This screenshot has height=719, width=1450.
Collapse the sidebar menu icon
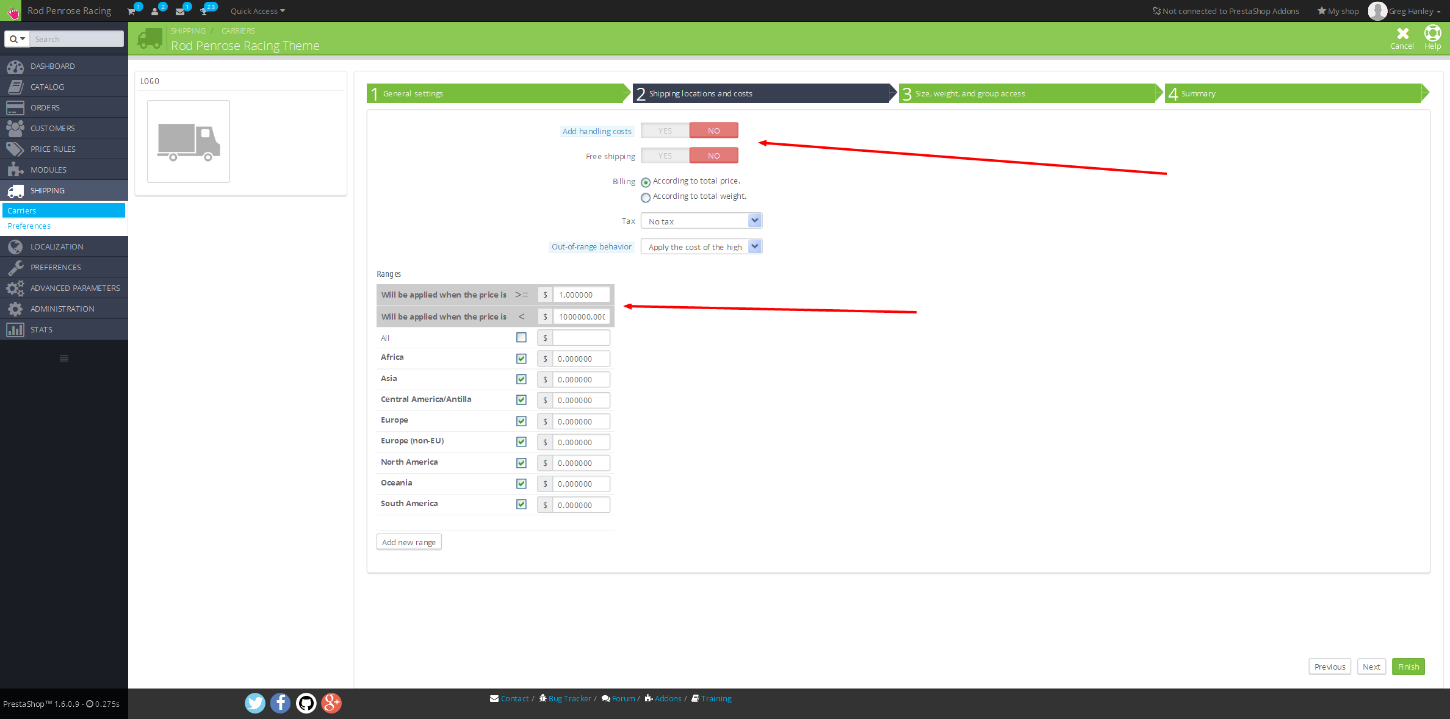coord(64,358)
